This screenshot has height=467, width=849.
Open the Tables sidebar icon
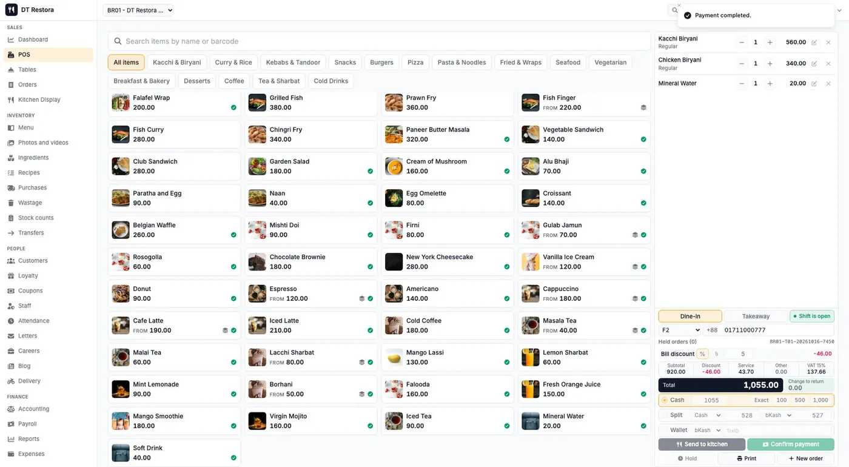[11, 70]
